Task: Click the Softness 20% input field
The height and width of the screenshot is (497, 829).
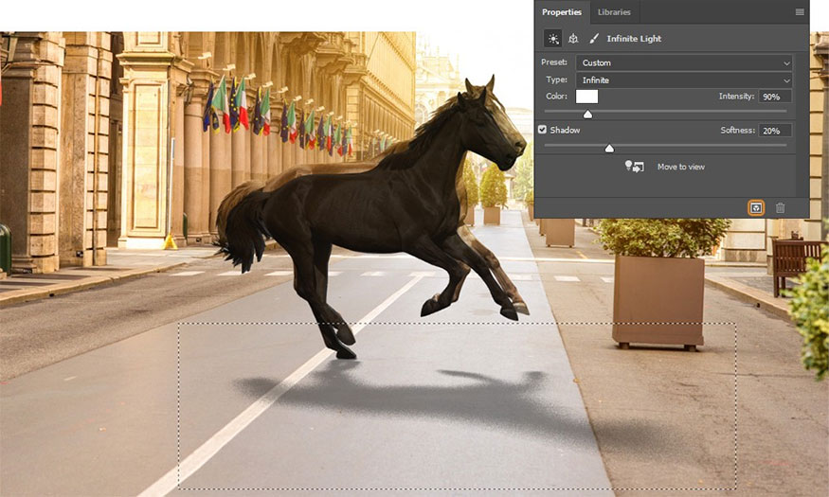Action: click(x=775, y=130)
